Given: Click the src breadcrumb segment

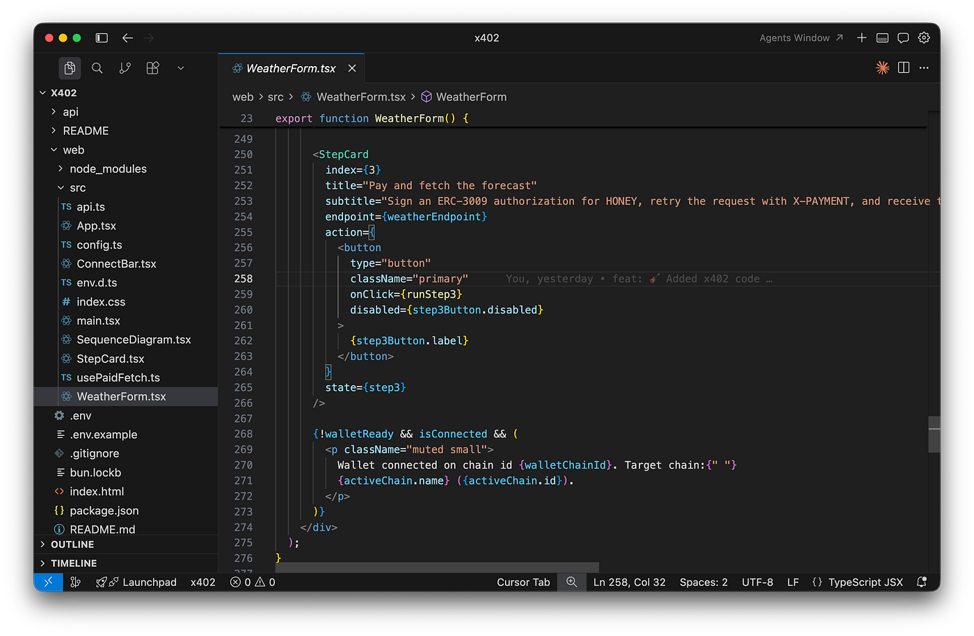Looking at the screenshot, I should [x=276, y=97].
